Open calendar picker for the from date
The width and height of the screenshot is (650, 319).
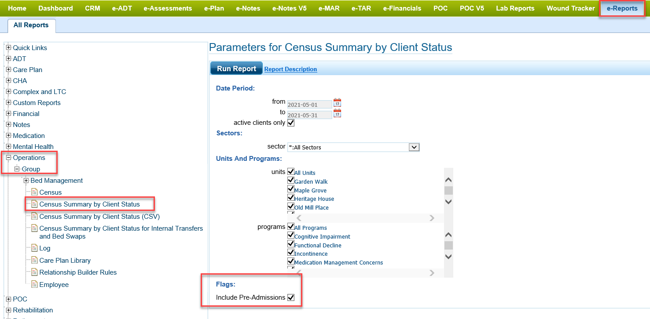click(337, 103)
